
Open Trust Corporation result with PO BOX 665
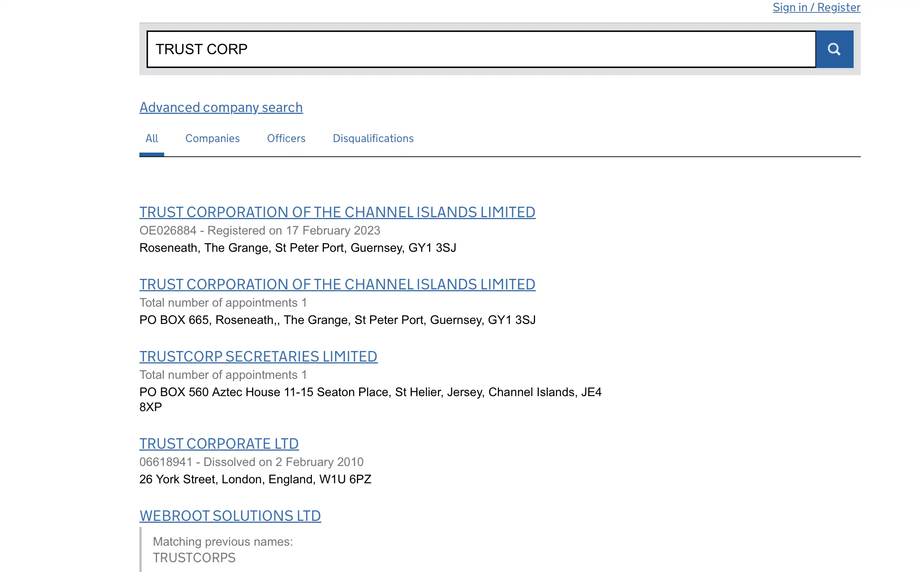pos(337,284)
